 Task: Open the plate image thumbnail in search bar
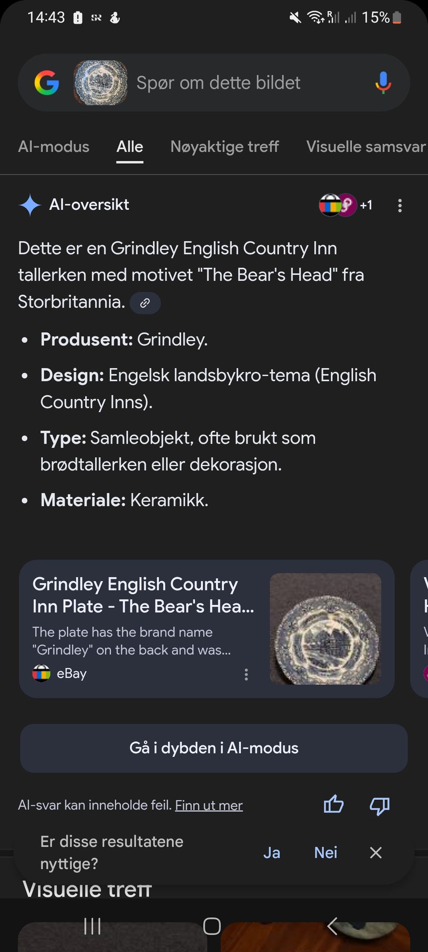pyautogui.click(x=100, y=83)
